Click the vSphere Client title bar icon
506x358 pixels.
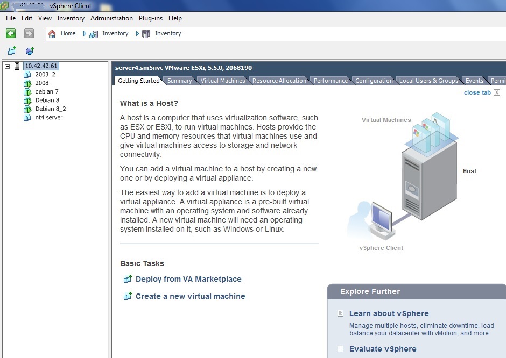point(4,5)
